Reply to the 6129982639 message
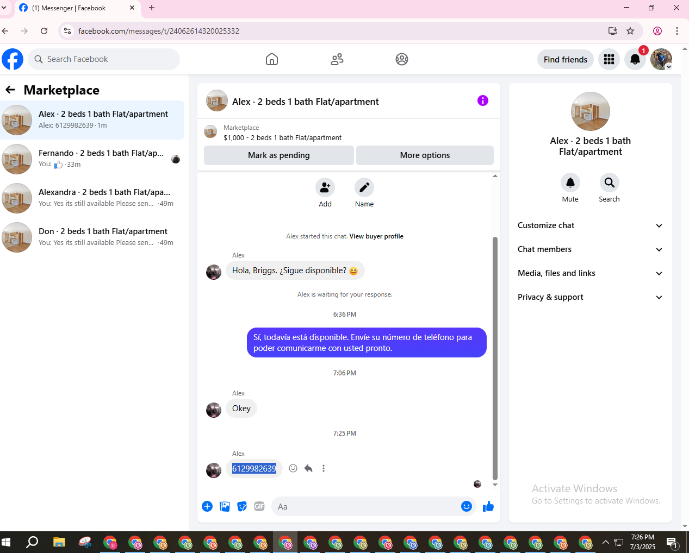The width and height of the screenshot is (689, 553). 308,468
